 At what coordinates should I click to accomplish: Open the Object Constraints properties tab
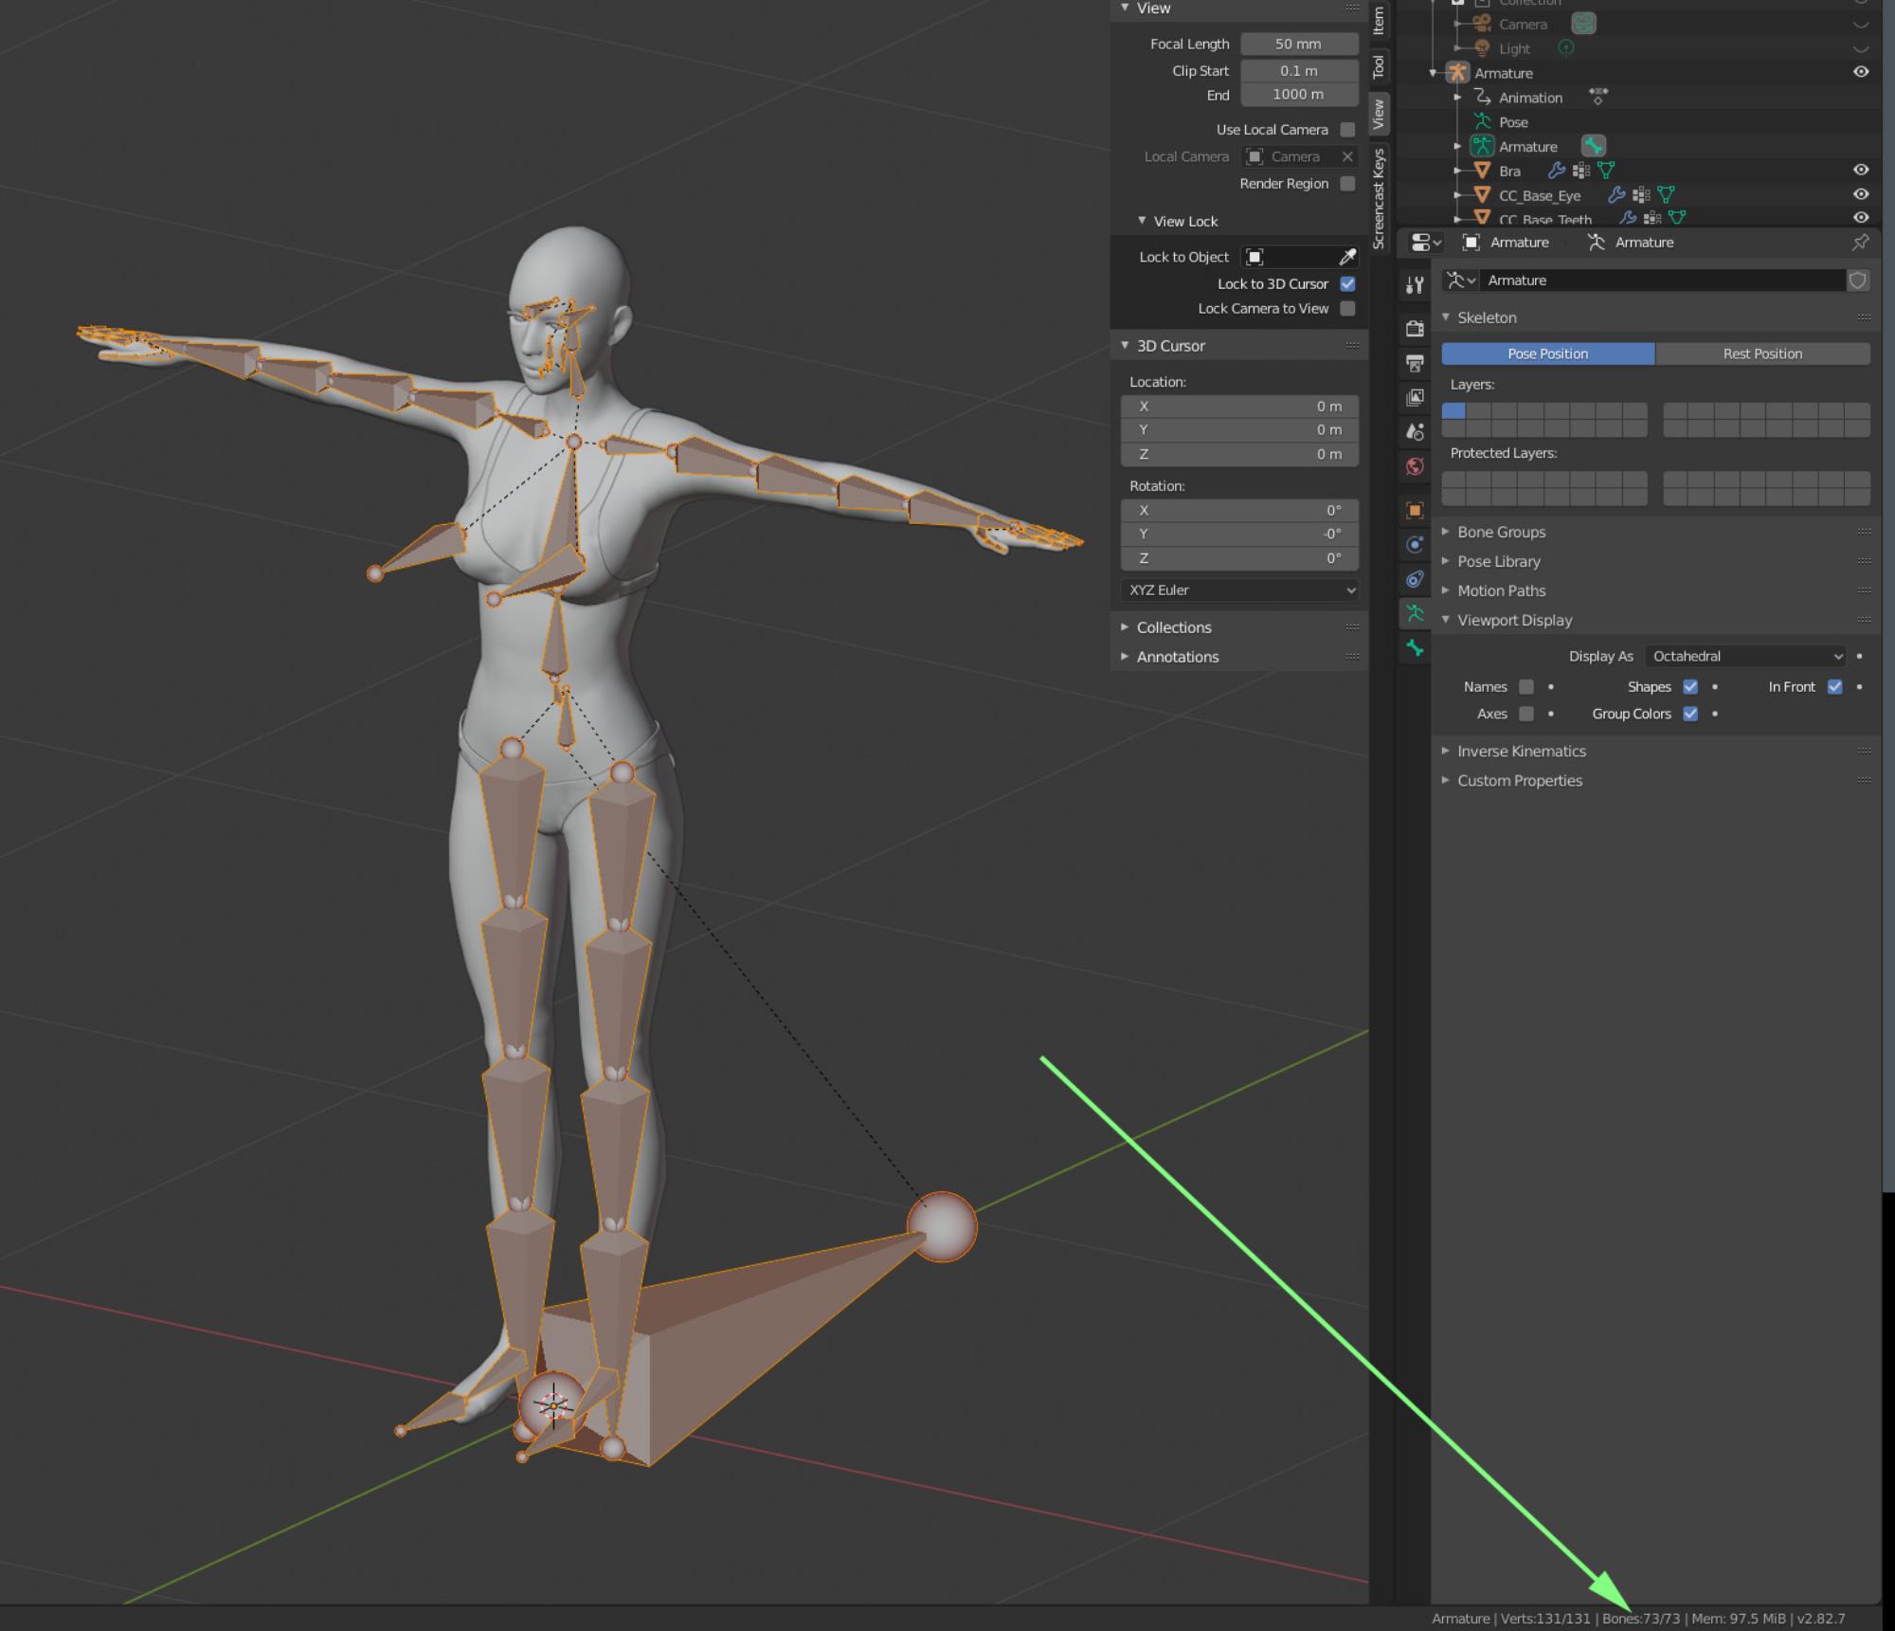(x=1415, y=578)
